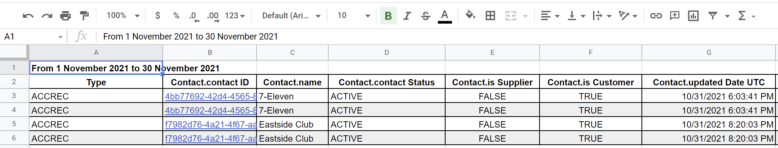Viewport: 778px width, 148px height.
Task: Open the Borders grid icon
Action: [x=490, y=16]
